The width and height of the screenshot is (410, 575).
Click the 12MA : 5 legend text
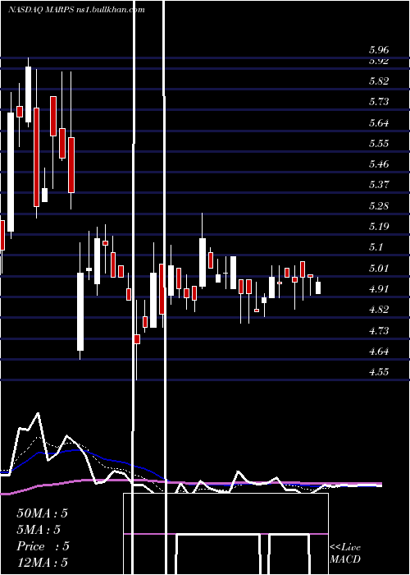(x=43, y=563)
